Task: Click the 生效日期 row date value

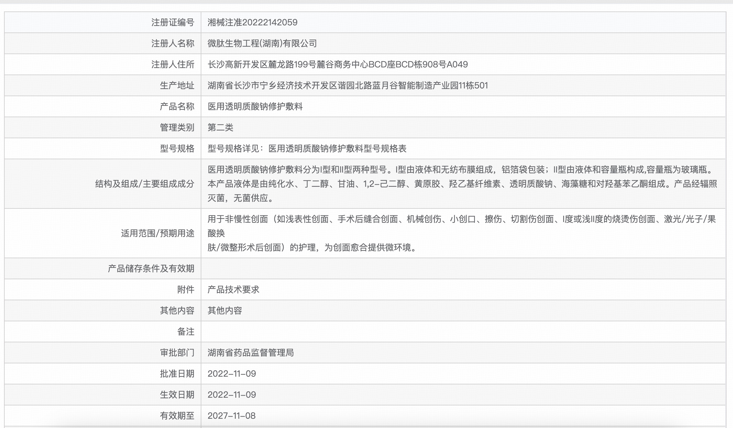Action: pos(232,395)
